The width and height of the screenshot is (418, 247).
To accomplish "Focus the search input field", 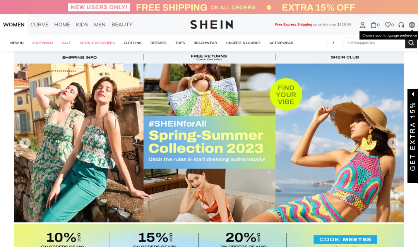I will (x=374, y=43).
